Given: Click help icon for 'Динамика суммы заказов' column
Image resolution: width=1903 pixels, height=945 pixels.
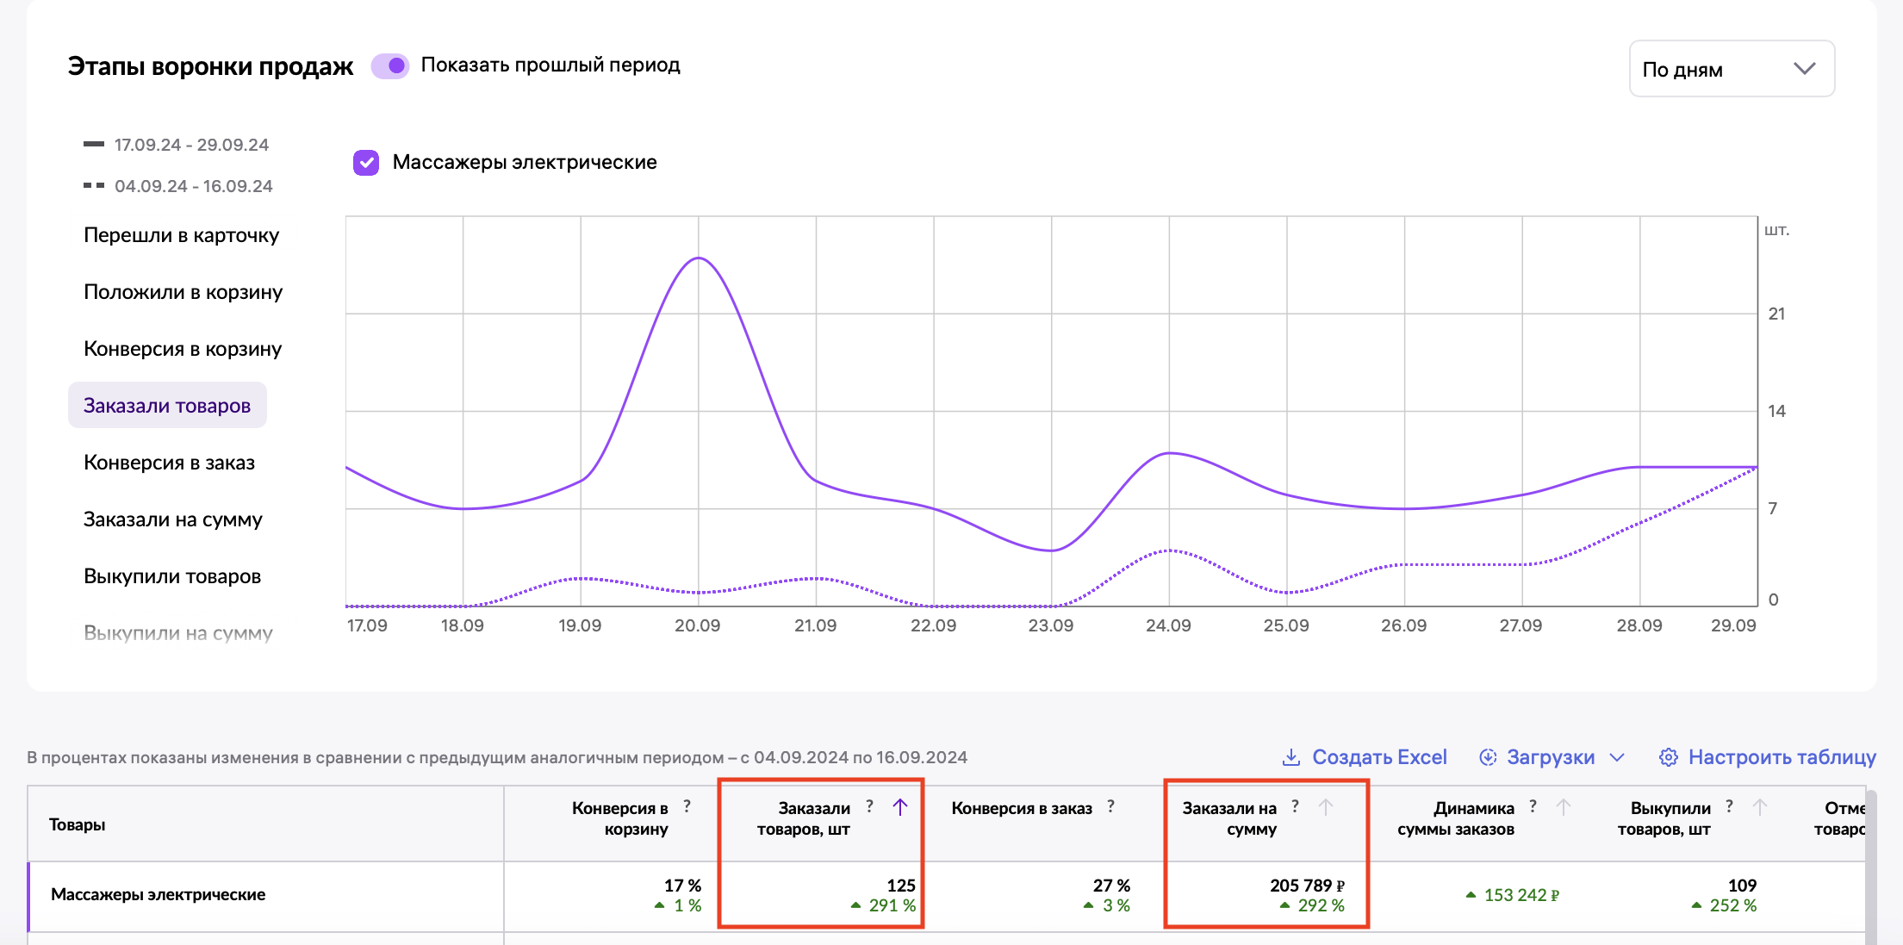Looking at the screenshot, I should coord(1533,806).
